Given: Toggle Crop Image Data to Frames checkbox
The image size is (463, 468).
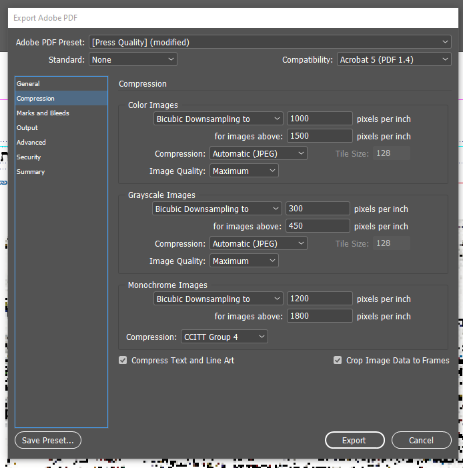Looking at the screenshot, I should pos(338,360).
